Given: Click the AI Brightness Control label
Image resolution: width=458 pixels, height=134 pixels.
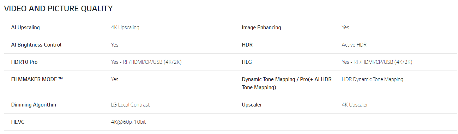Looking at the screenshot, I should click(36, 45).
